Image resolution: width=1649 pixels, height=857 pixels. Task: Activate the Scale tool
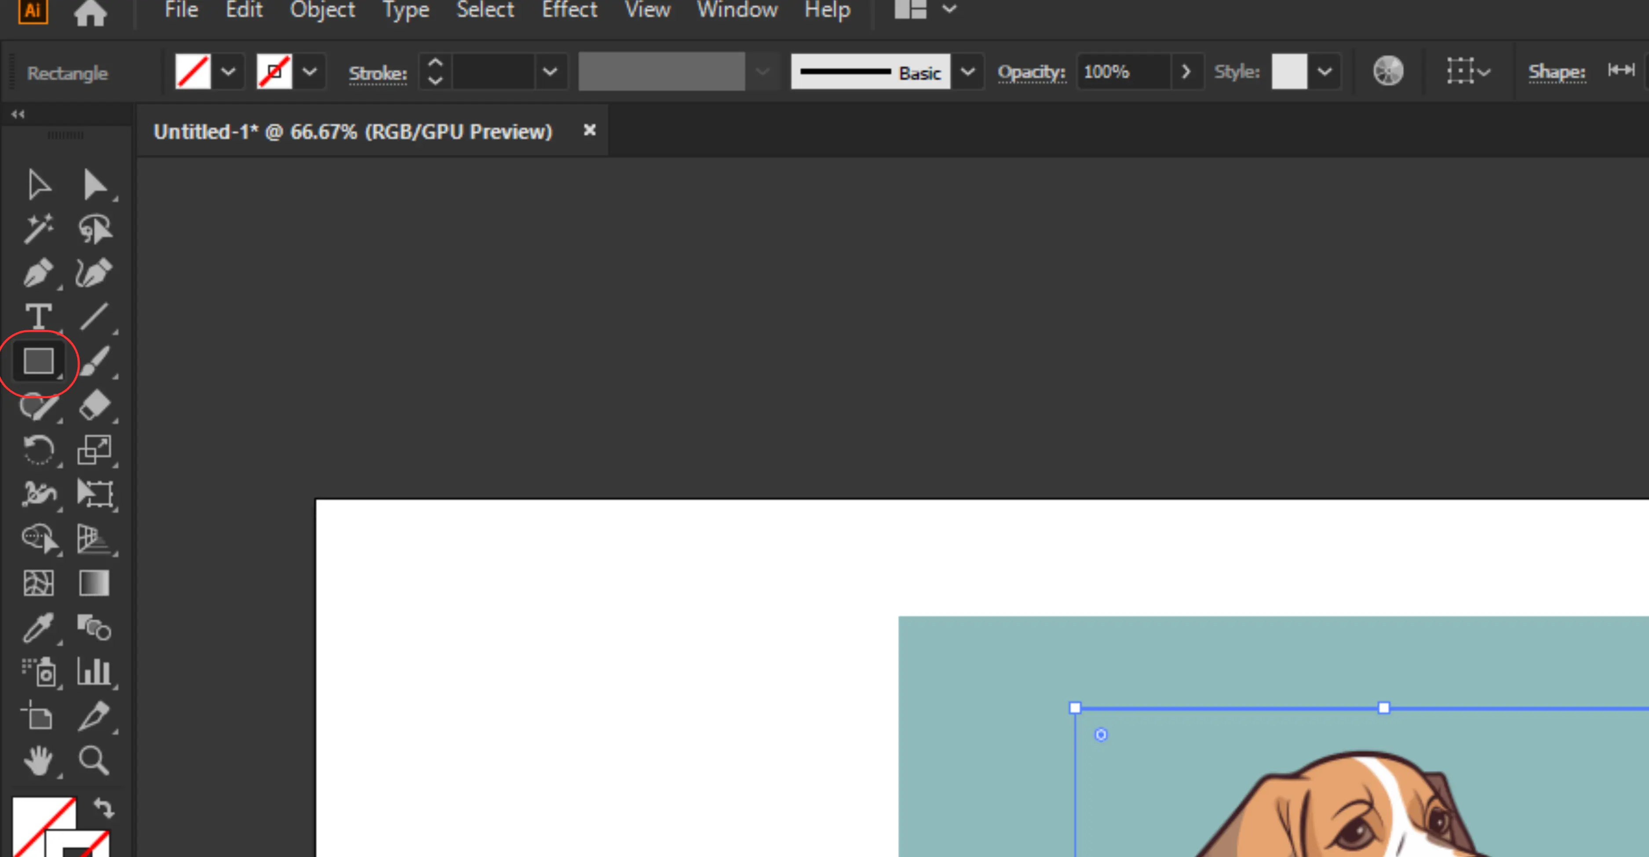point(95,450)
